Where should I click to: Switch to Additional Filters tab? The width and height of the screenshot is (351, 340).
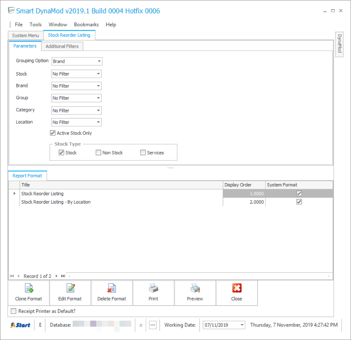pyautogui.click(x=62, y=46)
